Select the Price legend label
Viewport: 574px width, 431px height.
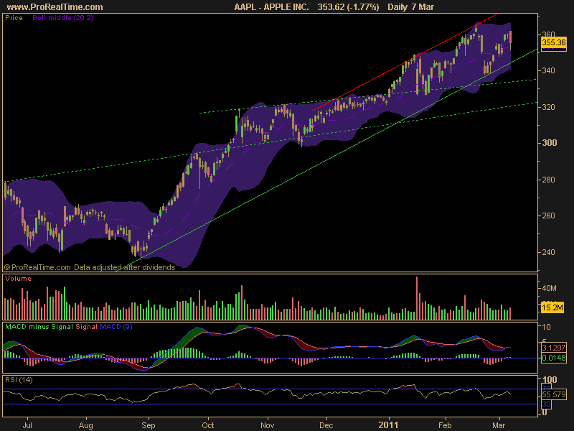click(x=14, y=17)
